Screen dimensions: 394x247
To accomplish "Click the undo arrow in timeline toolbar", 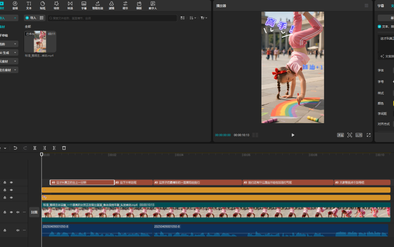I will pos(15,148).
